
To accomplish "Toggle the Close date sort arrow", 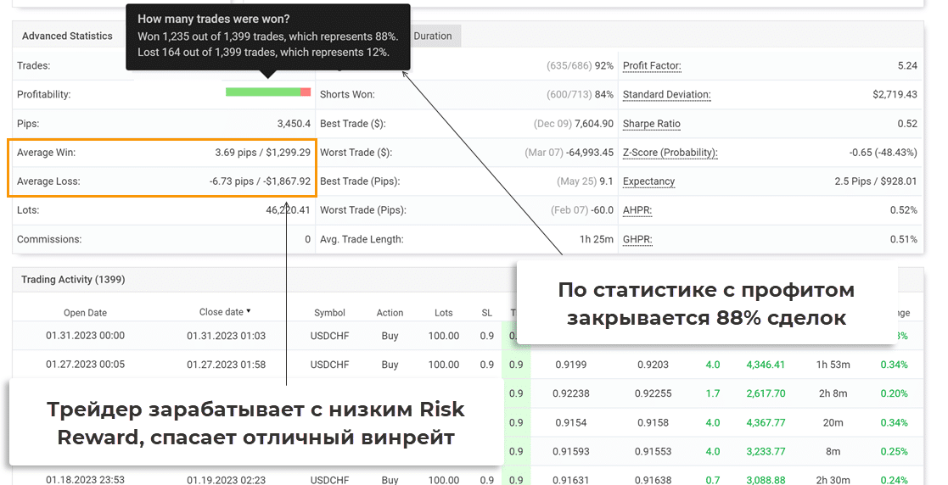I will 249,311.
